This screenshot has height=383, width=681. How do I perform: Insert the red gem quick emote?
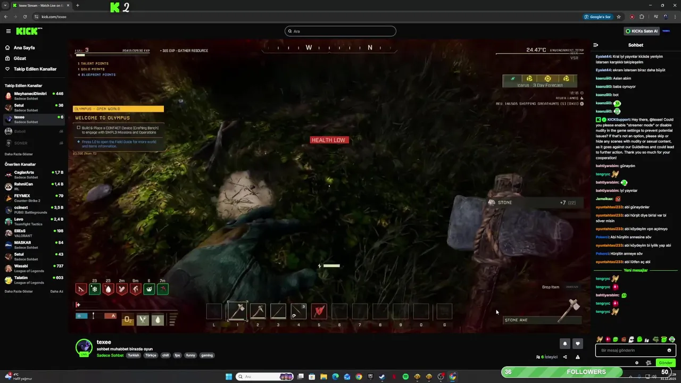(x=608, y=339)
